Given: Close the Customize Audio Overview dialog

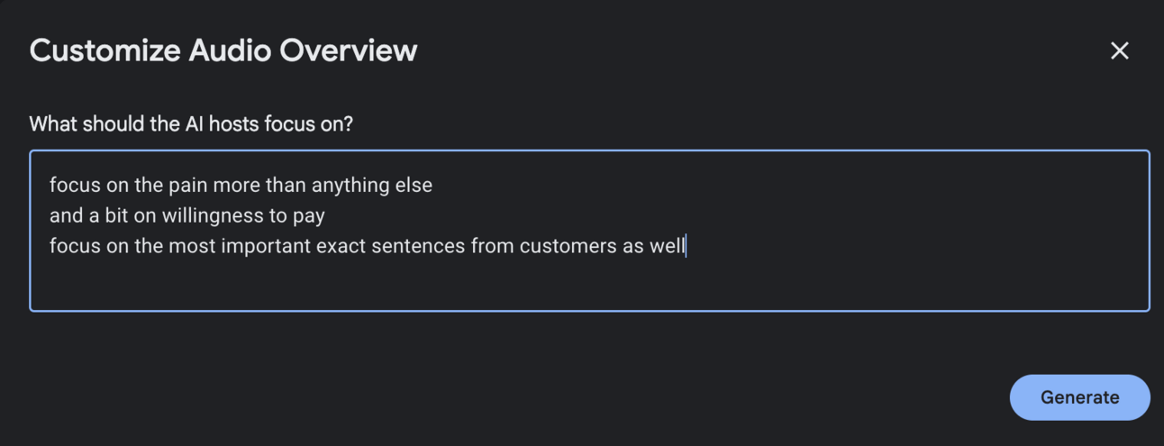Looking at the screenshot, I should (1119, 50).
